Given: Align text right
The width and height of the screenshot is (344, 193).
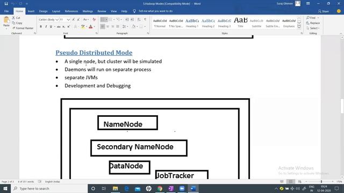Looking at the screenshot, I should point(113,27).
